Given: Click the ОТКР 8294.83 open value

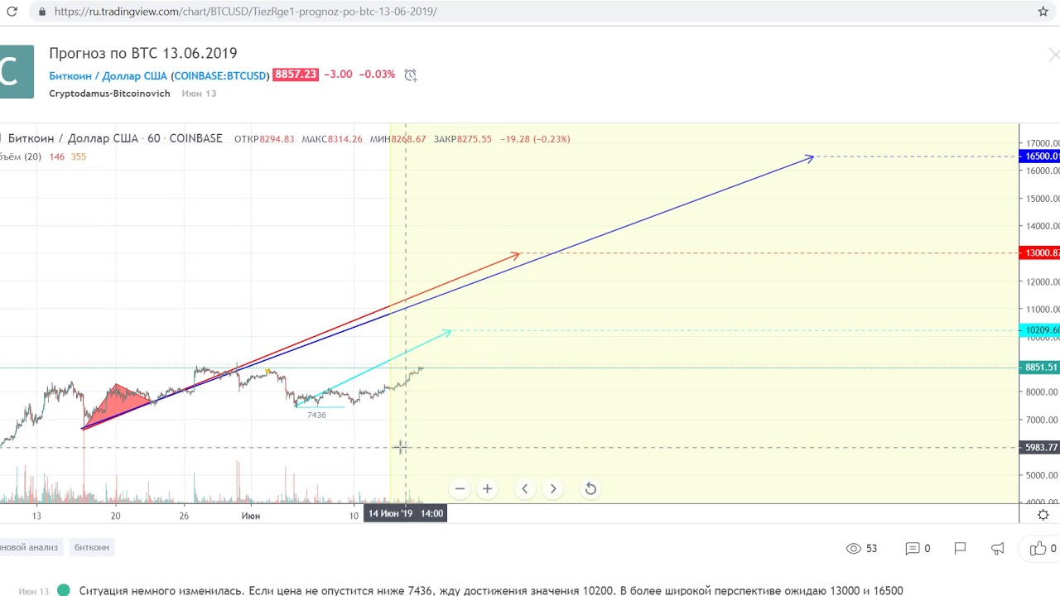Looking at the screenshot, I should pyautogui.click(x=264, y=139).
